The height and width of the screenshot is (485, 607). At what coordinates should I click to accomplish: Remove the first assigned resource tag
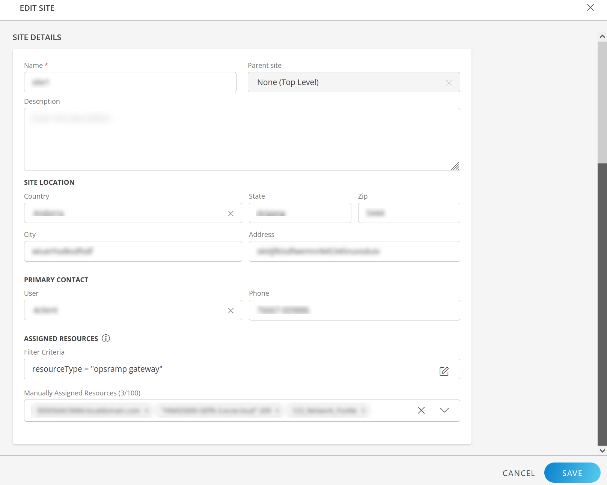coord(146,411)
